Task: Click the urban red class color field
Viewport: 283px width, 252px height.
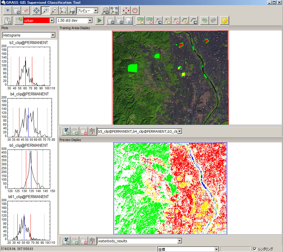Action: (37, 21)
